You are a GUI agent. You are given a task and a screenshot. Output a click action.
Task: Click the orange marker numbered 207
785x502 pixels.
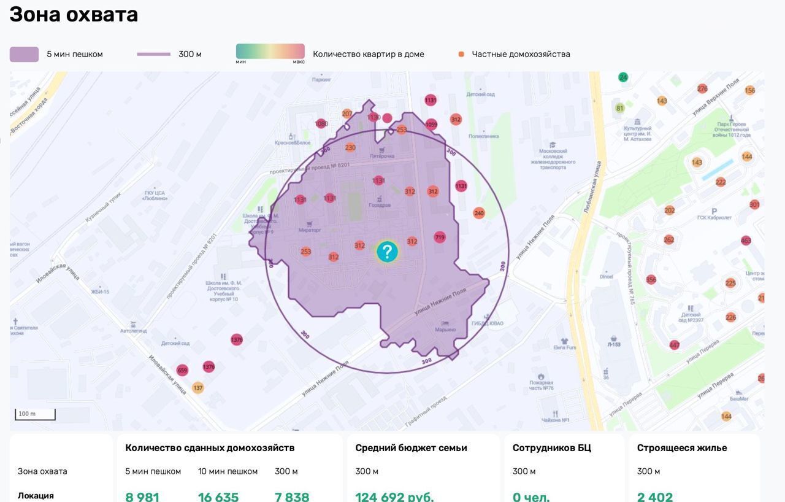(x=347, y=114)
